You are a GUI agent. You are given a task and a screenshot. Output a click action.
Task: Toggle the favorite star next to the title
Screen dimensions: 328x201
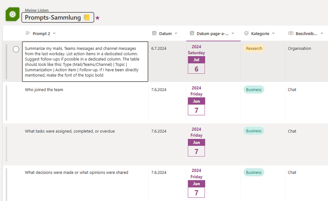98,18
